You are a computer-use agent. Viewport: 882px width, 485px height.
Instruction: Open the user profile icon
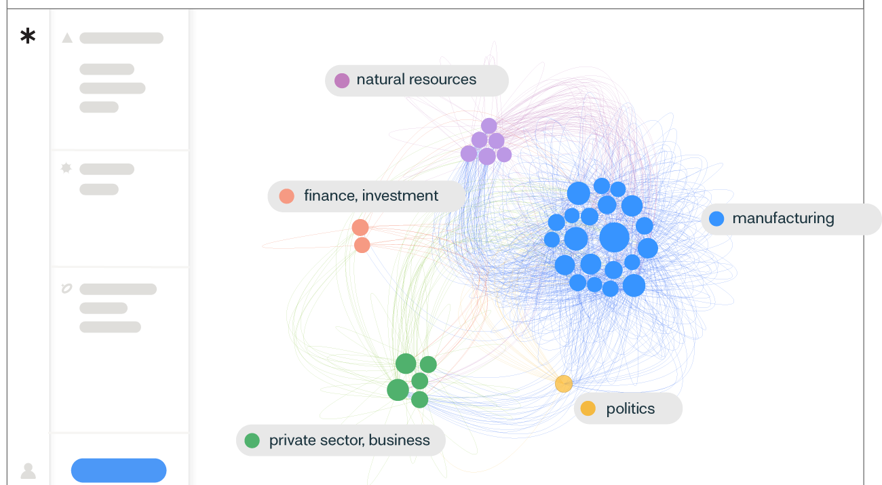pos(28,471)
